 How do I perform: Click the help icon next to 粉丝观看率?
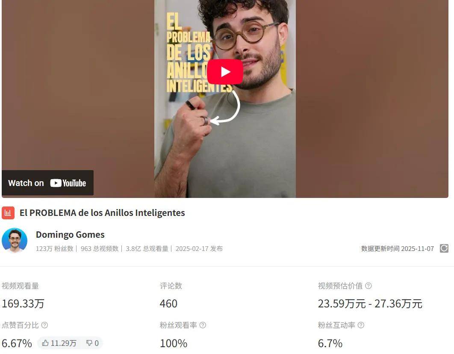pyautogui.click(x=203, y=325)
